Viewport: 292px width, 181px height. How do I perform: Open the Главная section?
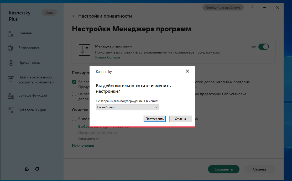click(x=25, y=33)
